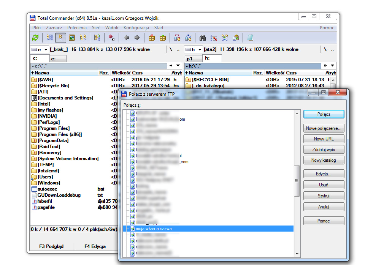Open the Zaznacz menu
Image resolution: width=365 pixels, height=265 pixels.
click(x=54, y=28)
